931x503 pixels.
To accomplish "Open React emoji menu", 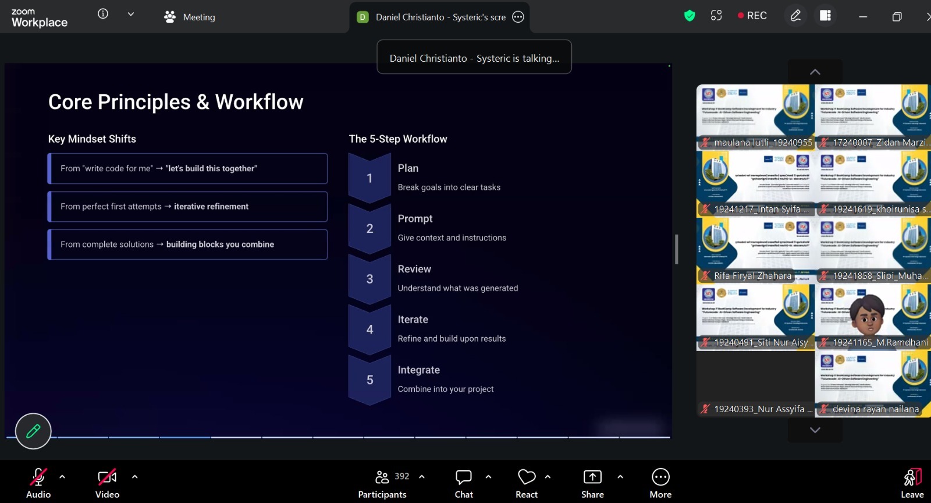I will (x=527, y=483).
